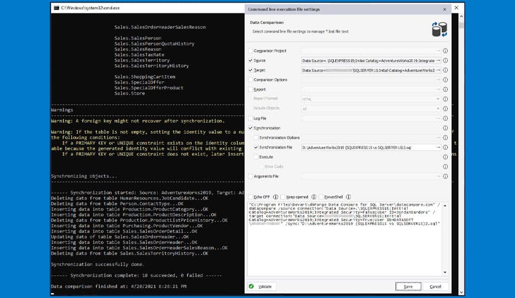
Task: Close the command line settings dialog
Action: (445, 9)
